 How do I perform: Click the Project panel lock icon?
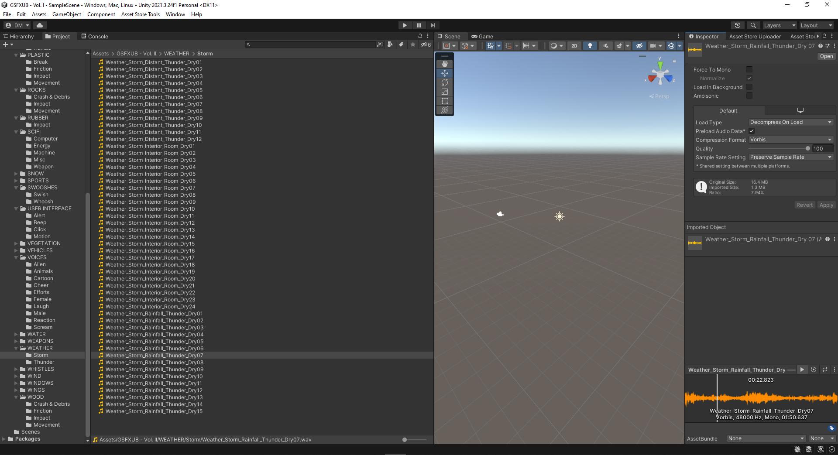tap(420, 36)
